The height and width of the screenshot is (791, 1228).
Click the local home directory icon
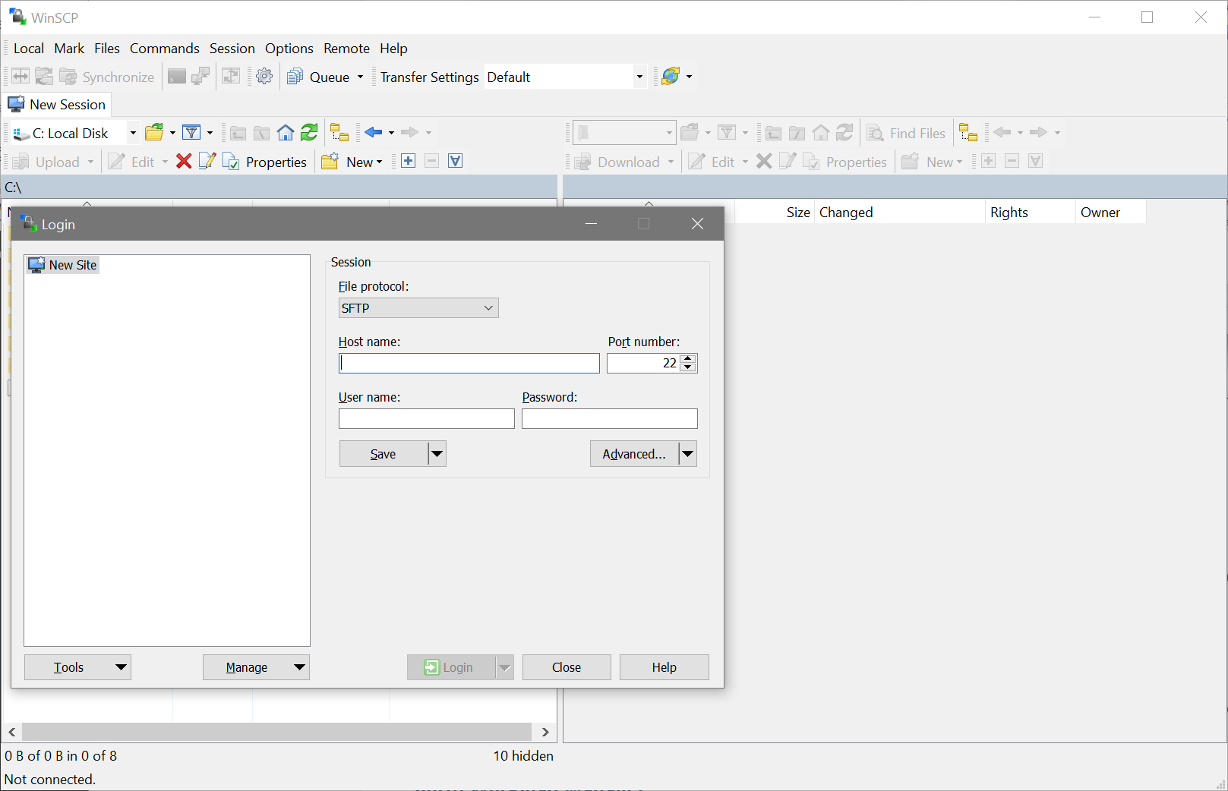pos(286,134)
